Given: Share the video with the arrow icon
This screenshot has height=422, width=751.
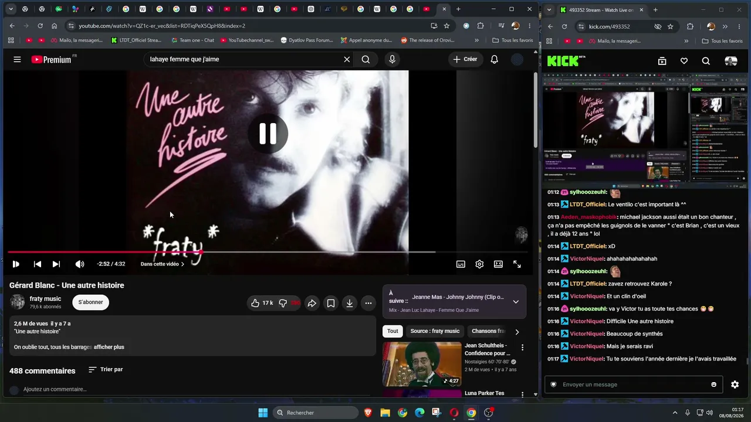Looking at the screenshot, I should [312, 303].
